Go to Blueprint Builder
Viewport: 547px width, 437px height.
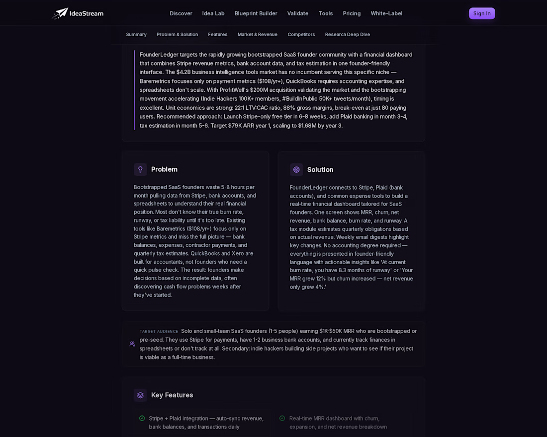pos(256,13)
